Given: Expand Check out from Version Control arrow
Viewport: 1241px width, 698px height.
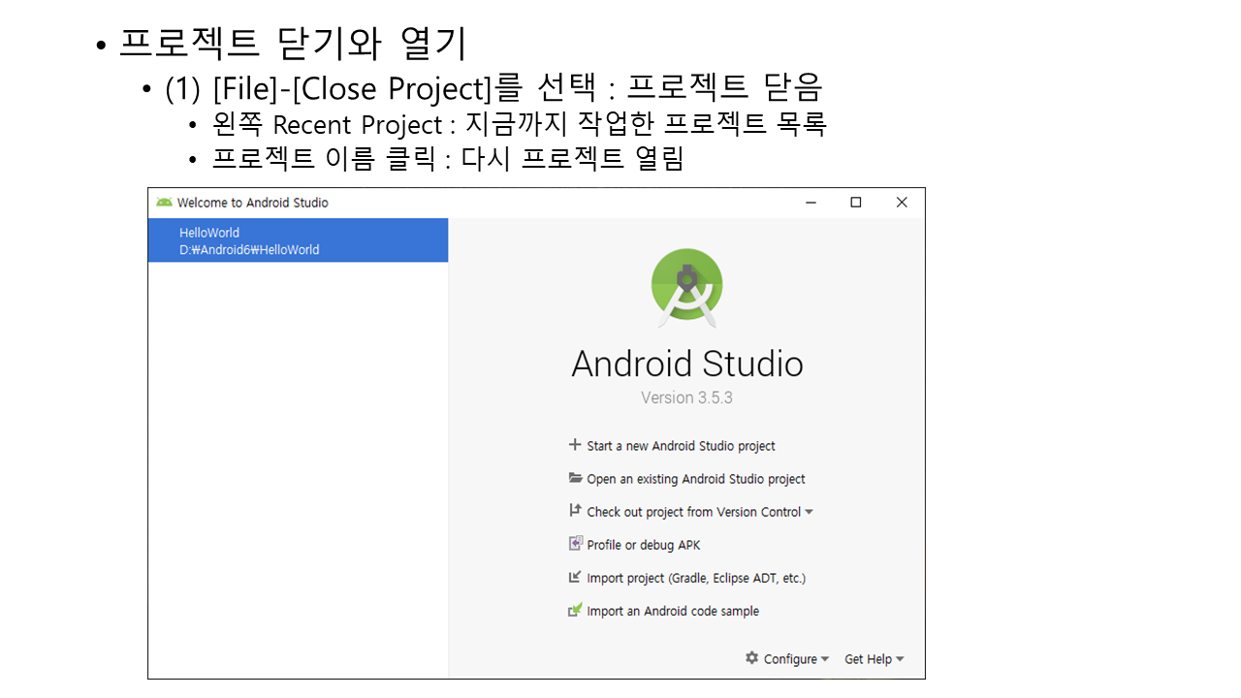Looking at the screenshot, I should pyautogui.click(x=809, y=512).
